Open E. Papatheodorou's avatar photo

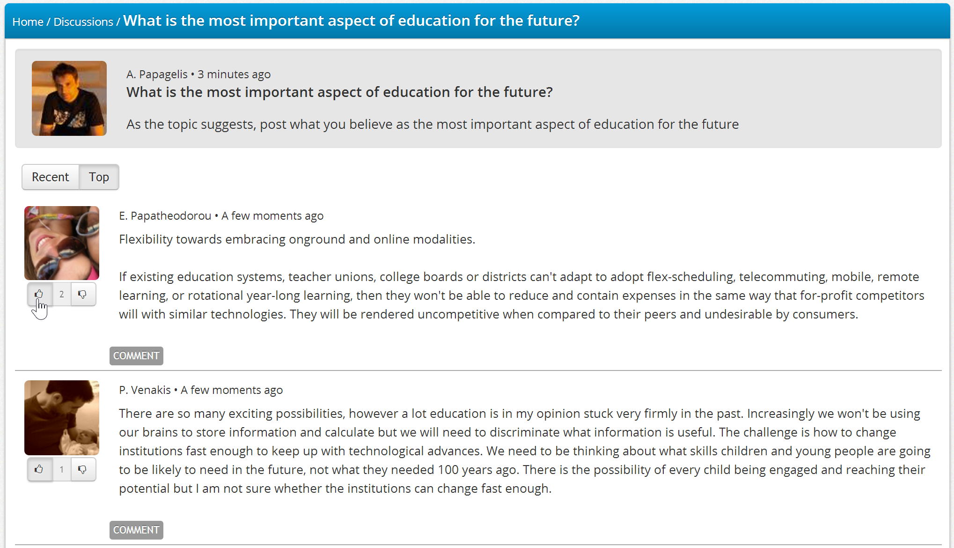(62, 243)
